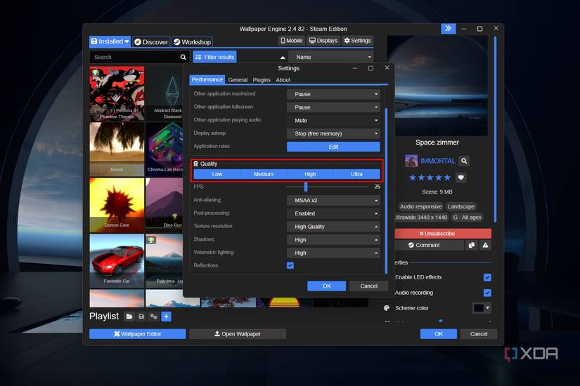The width and height of the screenshot is (580, 386).
Task: Disable the Enable LED effects checkbox
Action: 486,277
